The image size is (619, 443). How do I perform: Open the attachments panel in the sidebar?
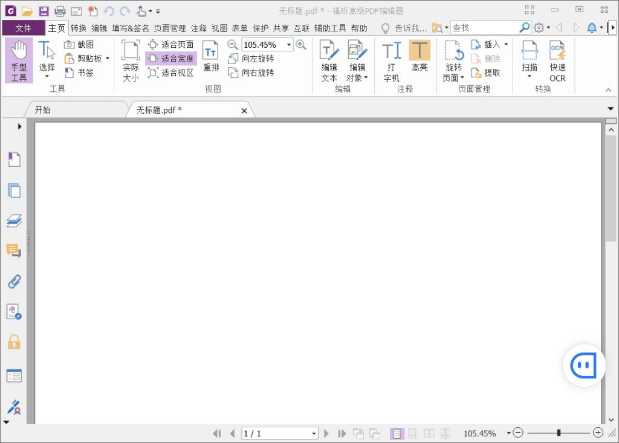coord(15,281)
